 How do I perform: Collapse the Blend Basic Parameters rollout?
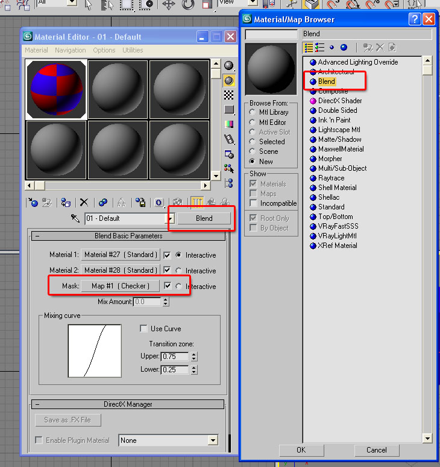click(x=128, y=236)
